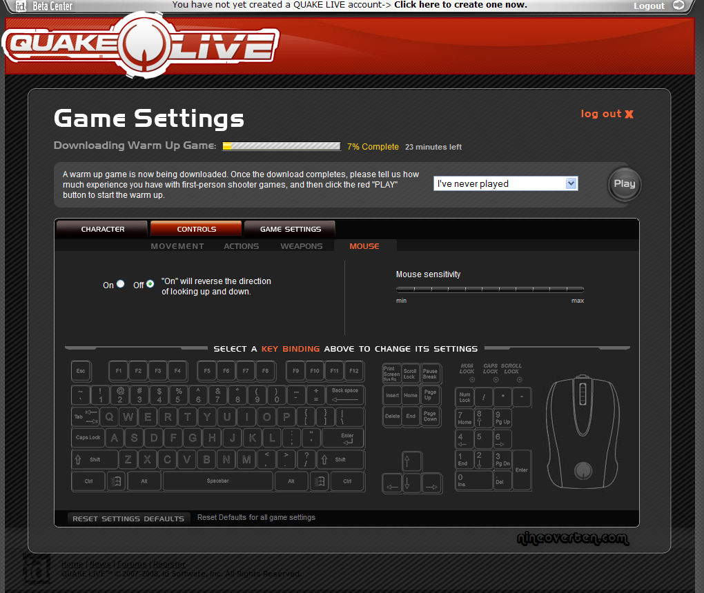
Task: Select the Off radio button for inversion
Action: (x=150, y=284)
